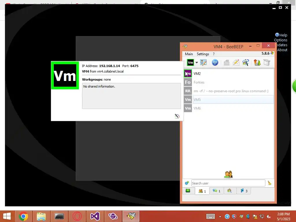
Task: Show hidden system tray icons
Action: pyautogui.click(x=220, y=217)
